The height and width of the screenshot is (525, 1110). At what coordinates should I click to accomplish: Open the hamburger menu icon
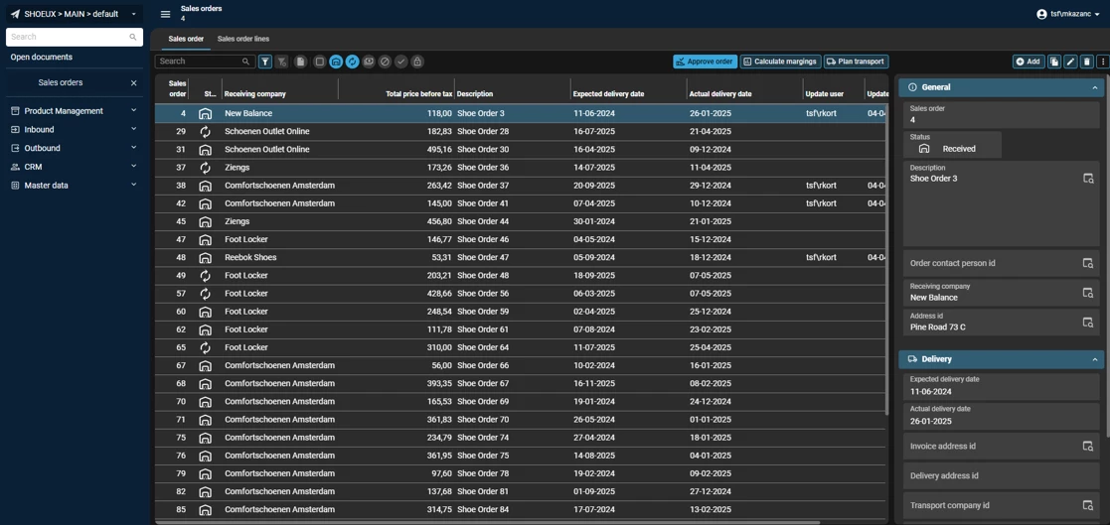pyautogui.click(x=165, y=14)
